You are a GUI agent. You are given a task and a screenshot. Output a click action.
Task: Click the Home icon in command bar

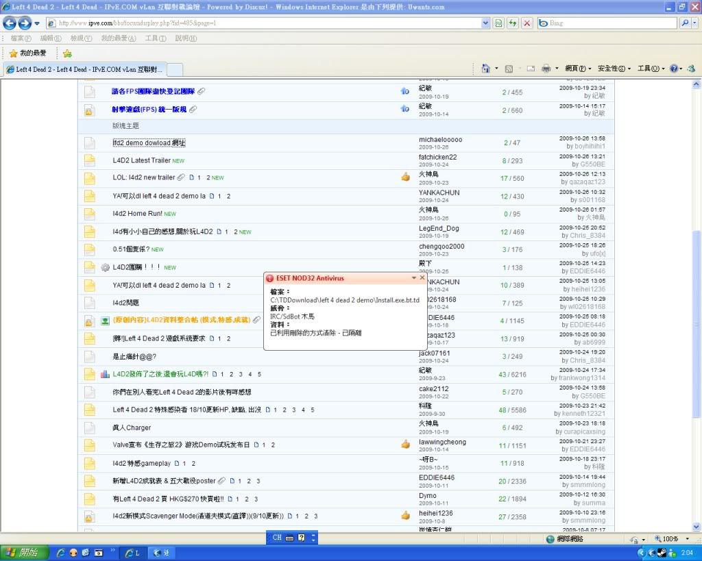coord(485,68)
